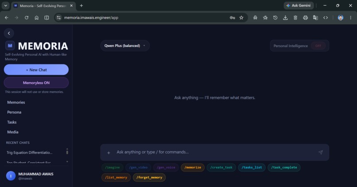Insert /gen_voice command chip

pyautogui.click(x=166, y=168)
